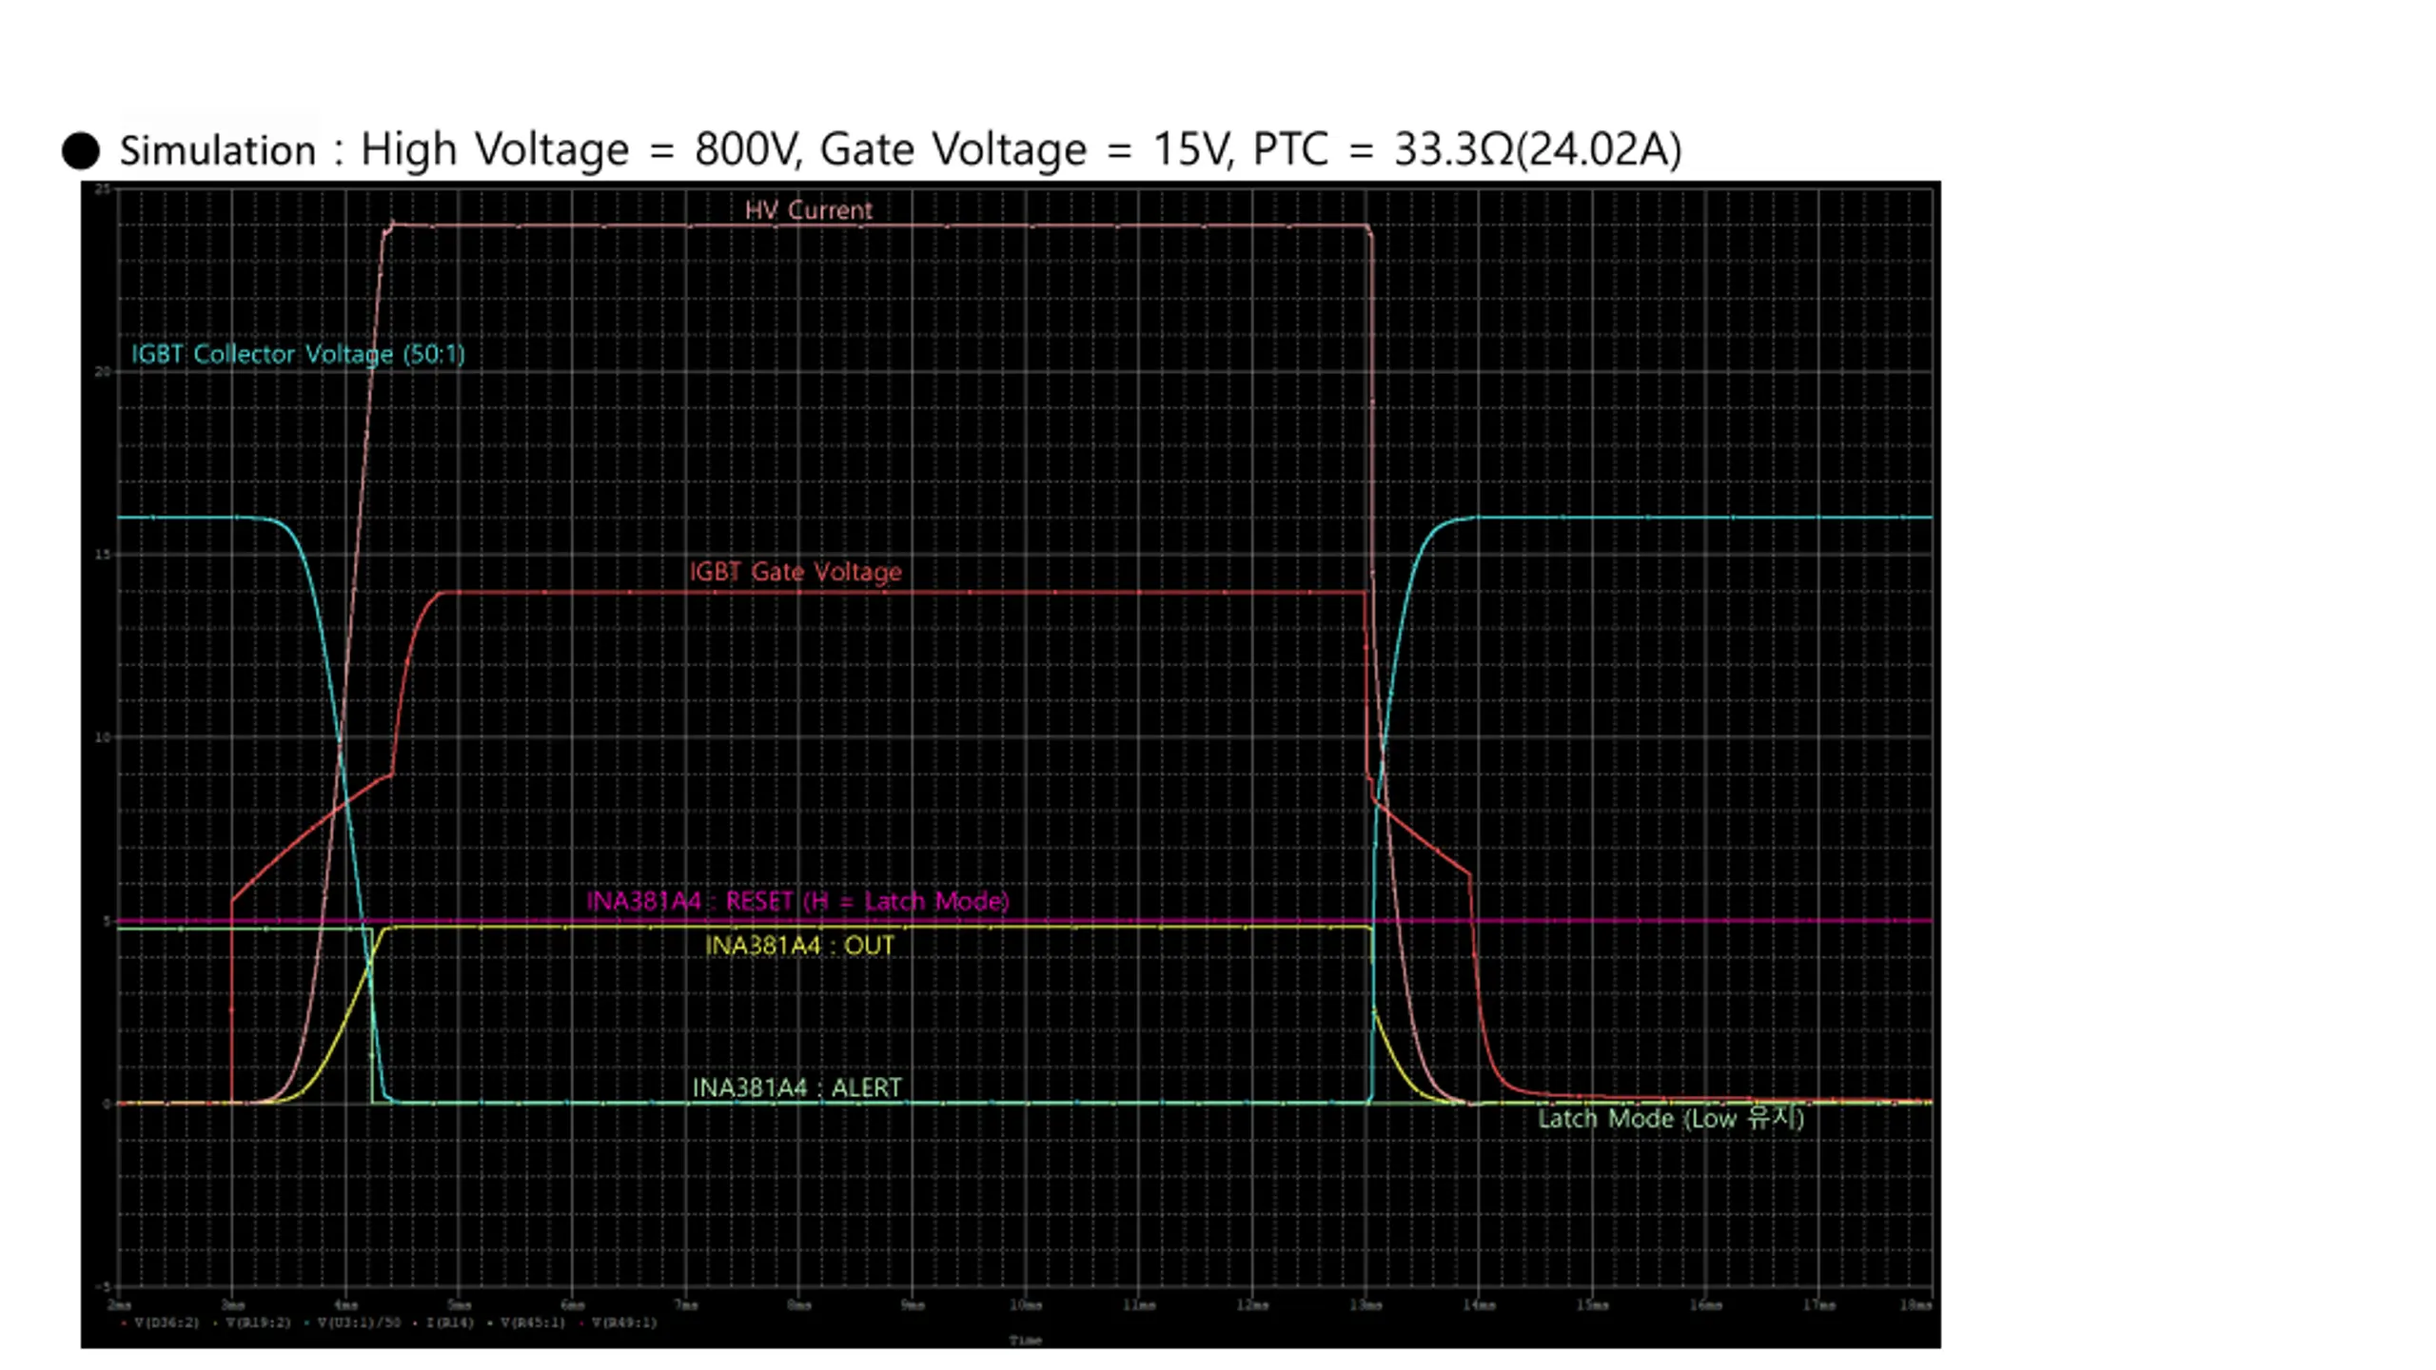Click the 14ms x-axis tick label
The image size is (2436, 1370).
pos(1479,1304)
